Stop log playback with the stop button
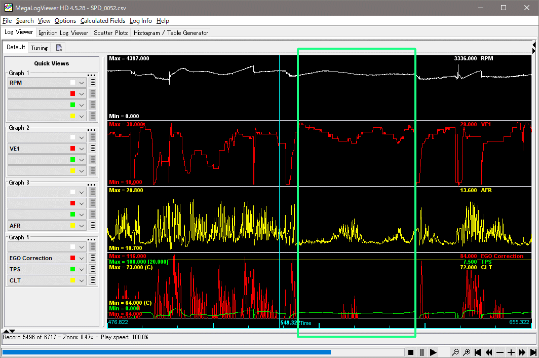 pyautogui.click(x=411, y=352)
